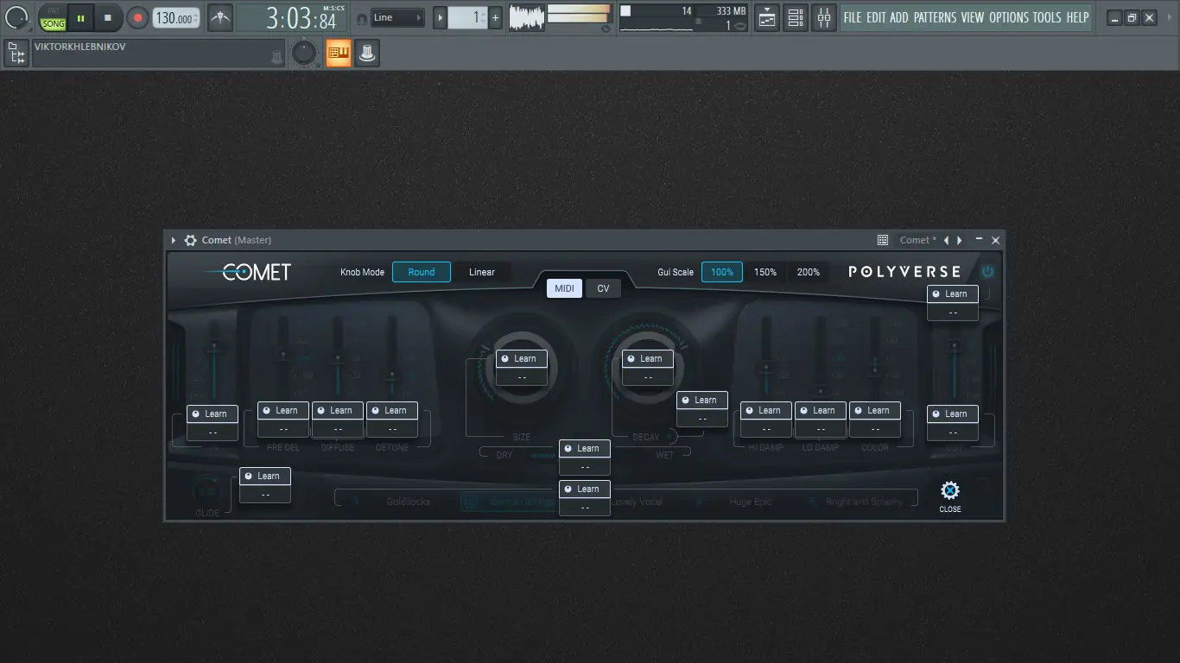The image size is (1180, 663).
Task: Switch the PAT/SONG mode toggle
Action: pyautogui.click(x=54, y=17)
